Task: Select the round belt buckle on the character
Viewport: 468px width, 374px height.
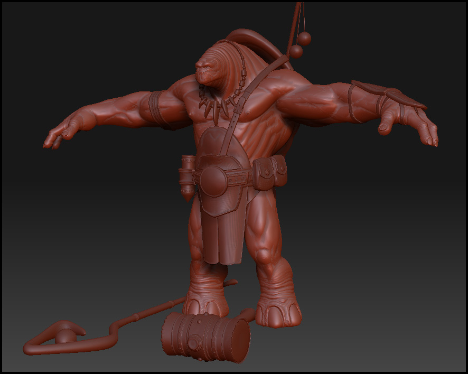Action: tap(213, 182)
